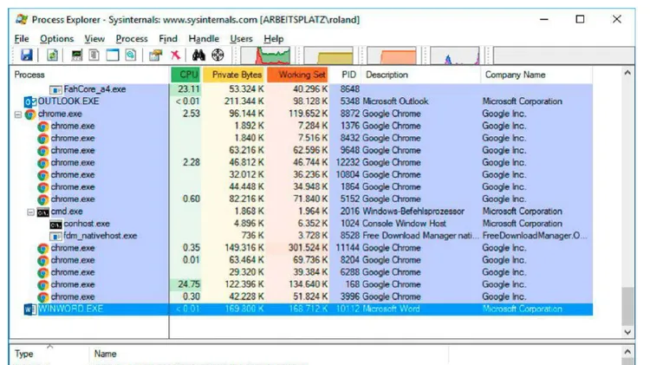
Task: Sort by the CPU column header
Action: coord(185,75)
